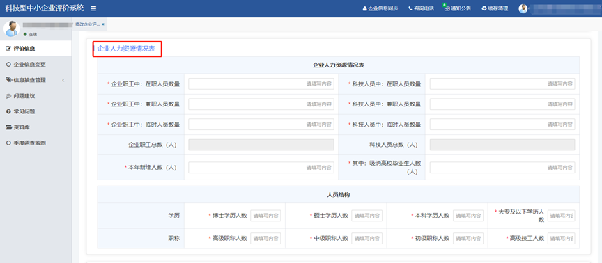
Task: Focus 吸纳高校毕业生人数 input
Action: tap(502, 168)
